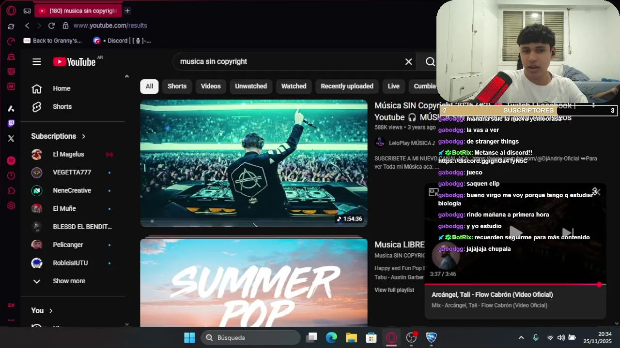Open the YouTube hamburger guide menu

tap(37, 61)
